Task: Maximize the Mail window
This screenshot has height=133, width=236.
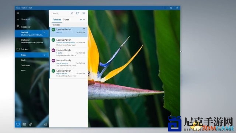Action: pyautogui.click(x=171, y=8)
